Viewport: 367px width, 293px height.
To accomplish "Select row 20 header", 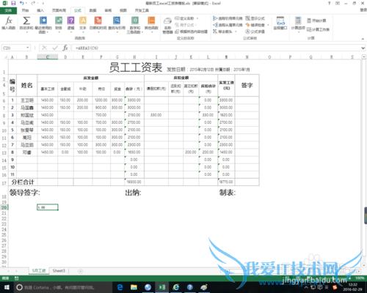I will [x=4, y=207].
